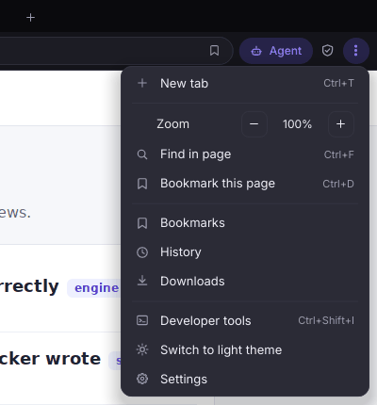The height and width of the screenshot is (405, 377).
Task: Choose Find in page
Action: click(245, 154)
